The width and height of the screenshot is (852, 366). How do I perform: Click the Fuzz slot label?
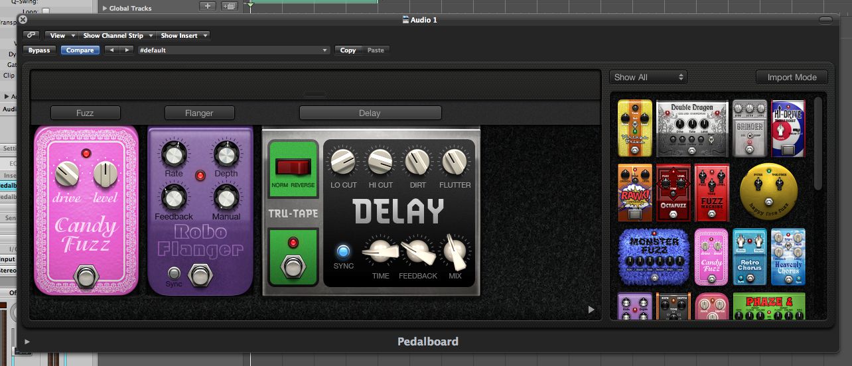pos(85,113)
